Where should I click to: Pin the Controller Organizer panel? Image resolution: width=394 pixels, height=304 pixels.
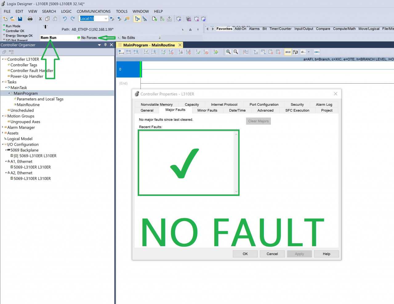pyautogui.click(x=105, y=45)
